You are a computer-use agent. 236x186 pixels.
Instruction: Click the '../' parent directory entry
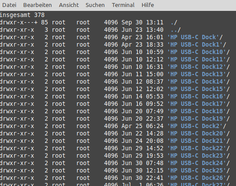(176, 30)
